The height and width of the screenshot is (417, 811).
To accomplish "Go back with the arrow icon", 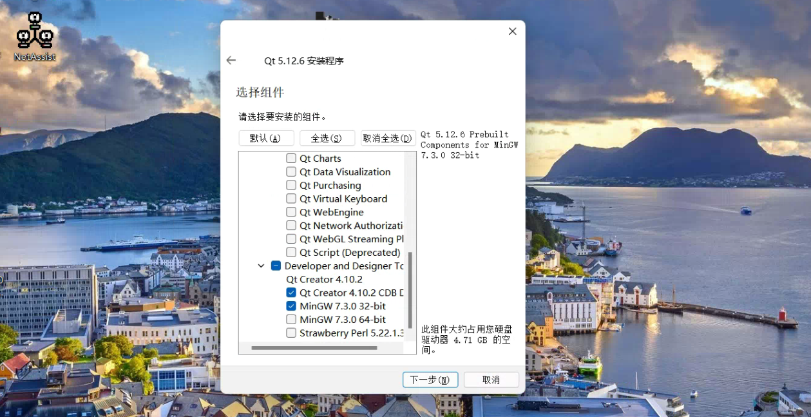I will pyautogui.click(x=231, y=61).
